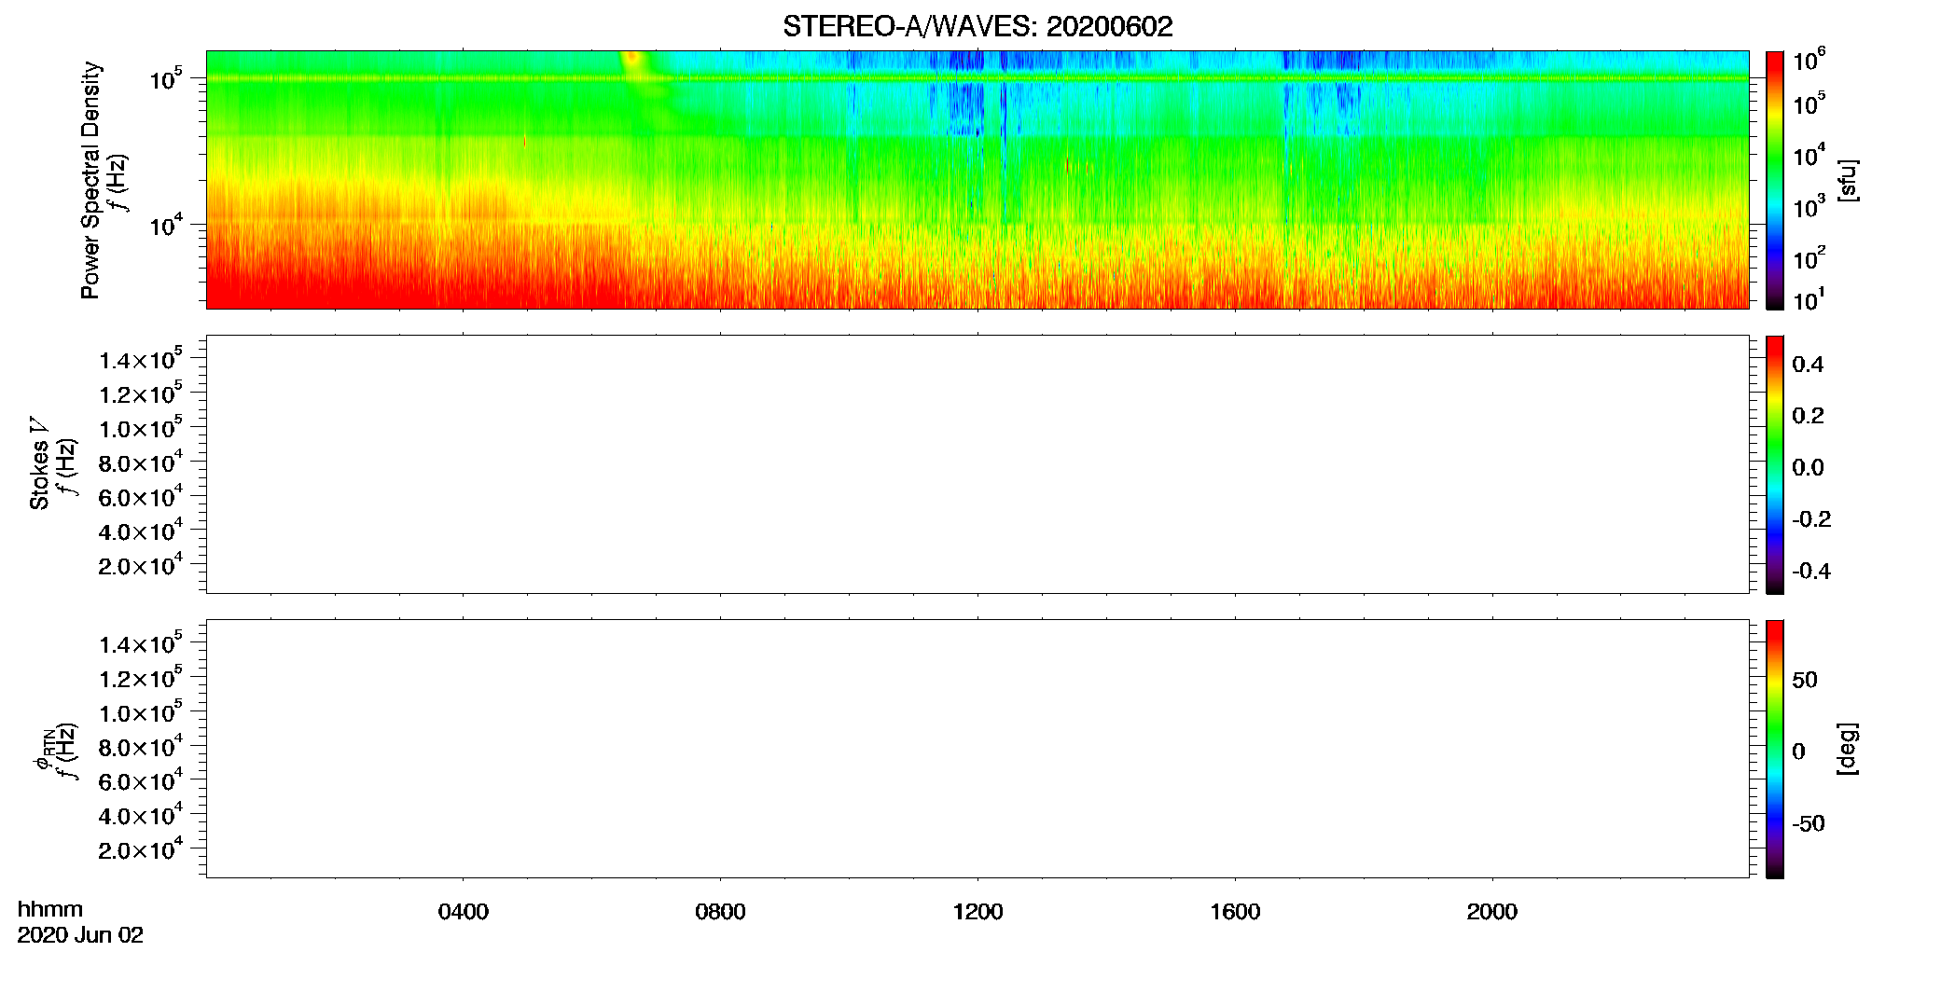This screenshot has height=1007, width=1955.
Task: Click the Stokes V colorbar
Action: point(1775,464)
